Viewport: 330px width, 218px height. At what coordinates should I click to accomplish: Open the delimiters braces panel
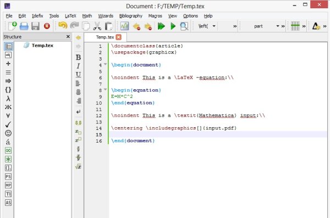pos(8,90)
